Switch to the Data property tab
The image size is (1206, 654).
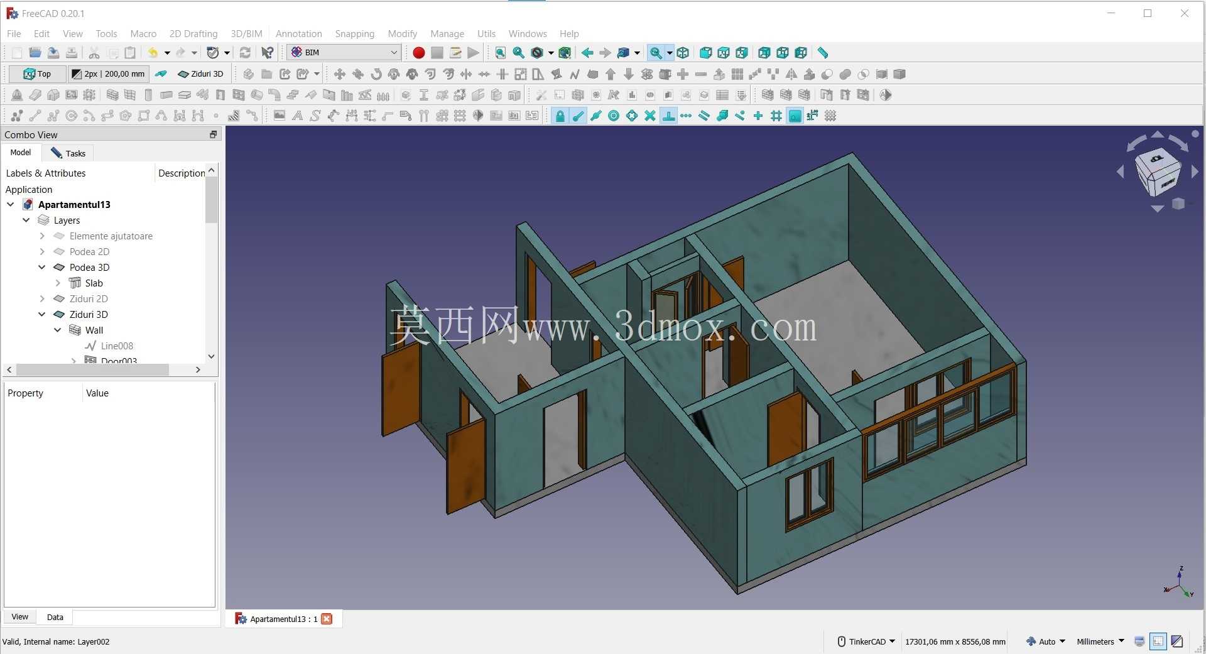click(55, 617)
